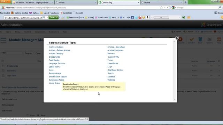The image size is (223, 125).
Task: Open the Extensions menu in Joomla
Action: 54,32
